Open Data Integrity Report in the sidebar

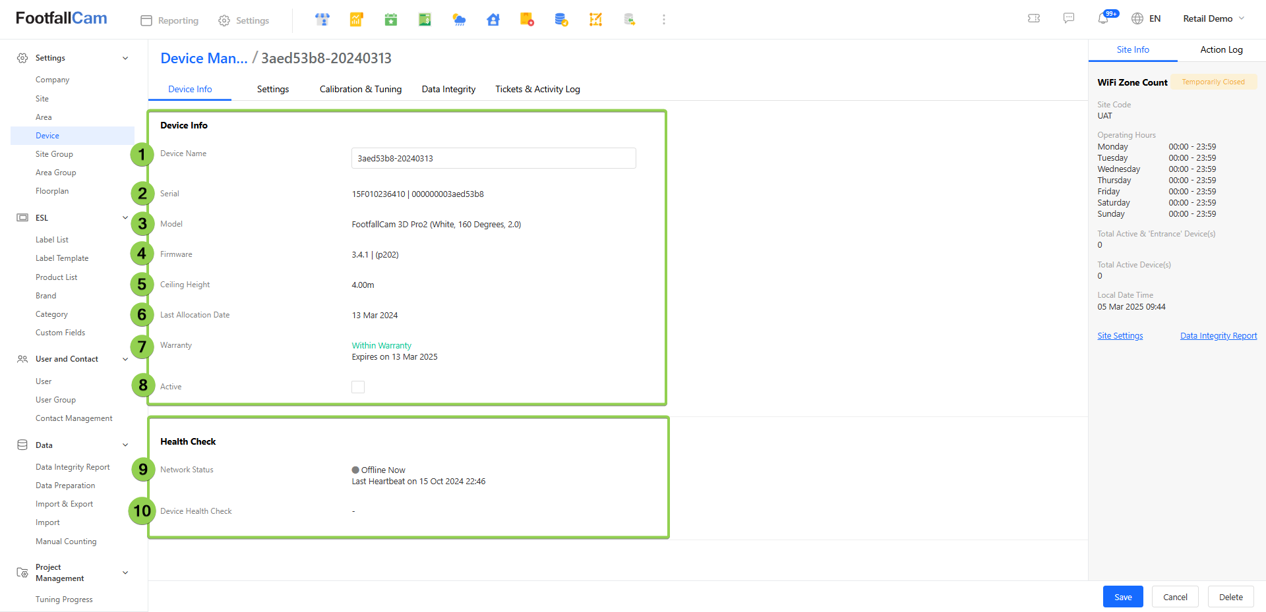pos(73,467)
